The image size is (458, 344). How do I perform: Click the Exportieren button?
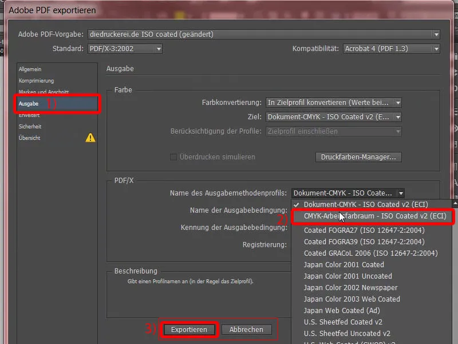189,330
